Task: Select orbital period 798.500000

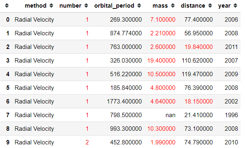Action: pyautogui.click(x=126, y=115)
